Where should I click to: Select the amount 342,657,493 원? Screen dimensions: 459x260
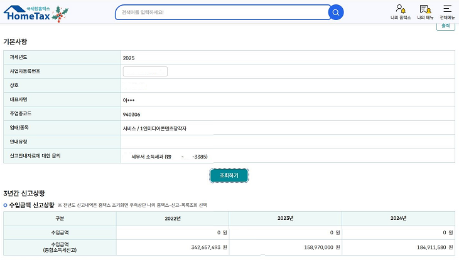[x=209, y=247]
